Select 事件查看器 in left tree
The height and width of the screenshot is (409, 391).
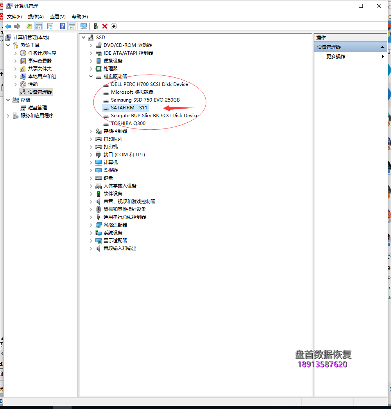(x=39, y=61)
